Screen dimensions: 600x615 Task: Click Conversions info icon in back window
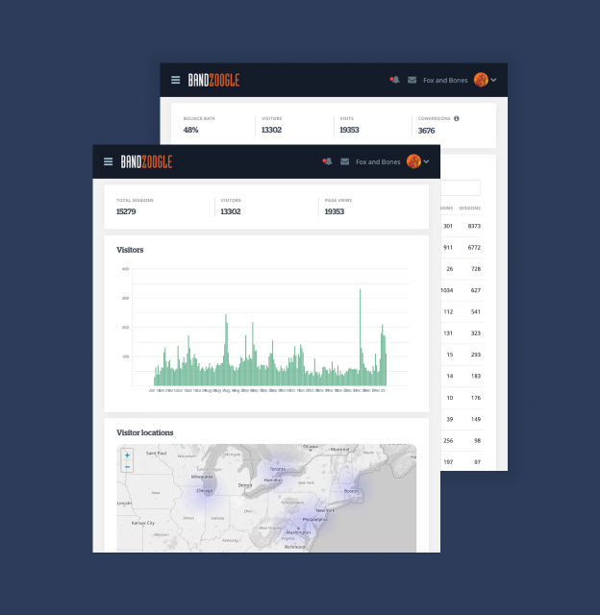coord(457,118)
